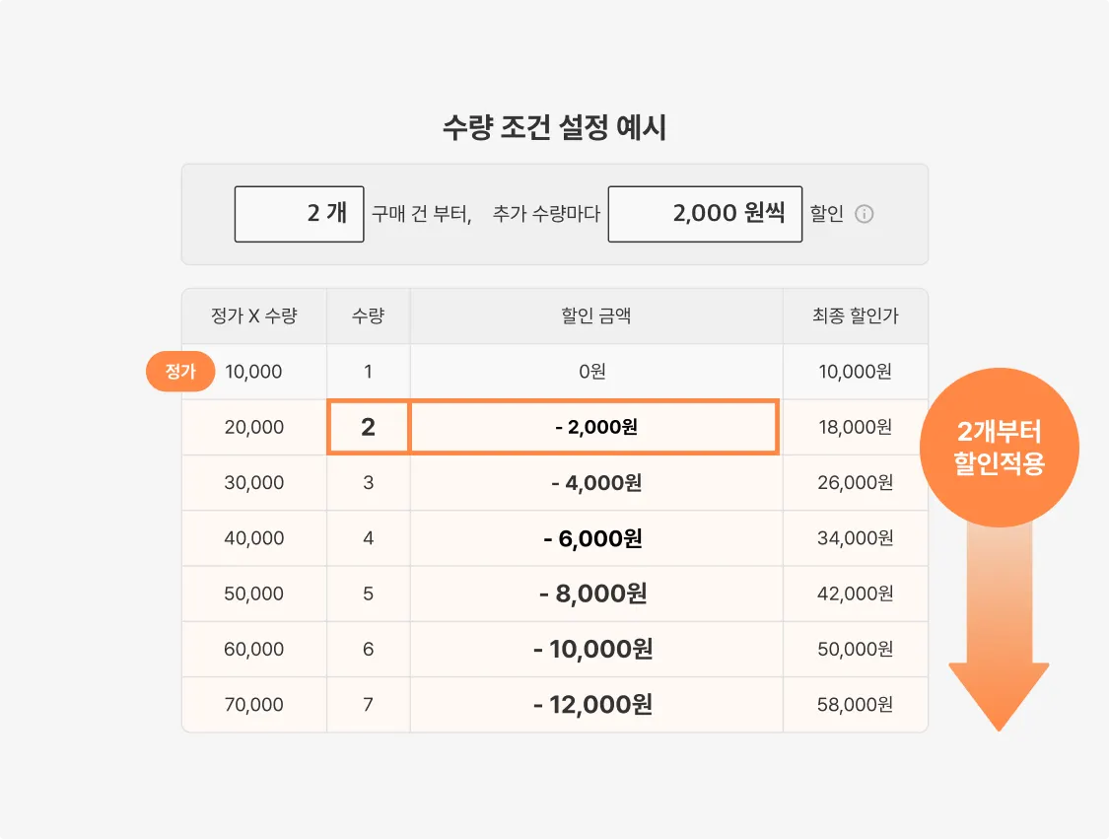Image resolution: width=1109 pixels, height=839 pixels.
Task: Click the 2,000 원씩 discount input field
Action: [x=705, y=214]
